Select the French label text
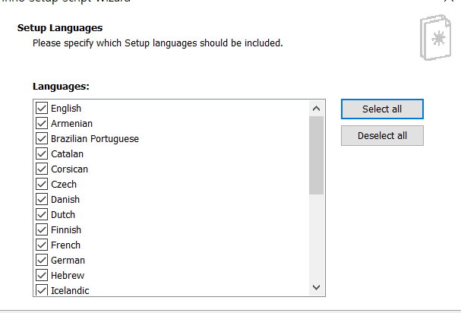461x313 pixels. pos(65,245)
